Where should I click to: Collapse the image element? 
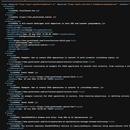[6, 38]
